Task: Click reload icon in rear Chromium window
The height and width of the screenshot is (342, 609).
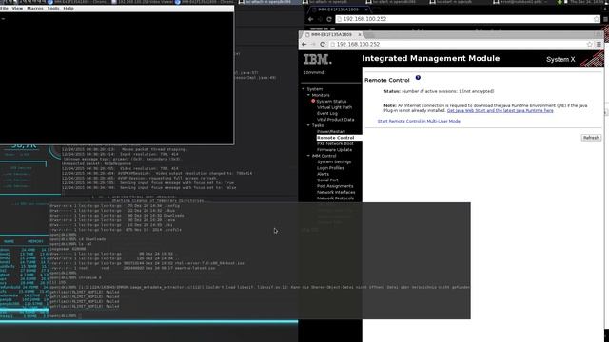Action: point(329,19)
